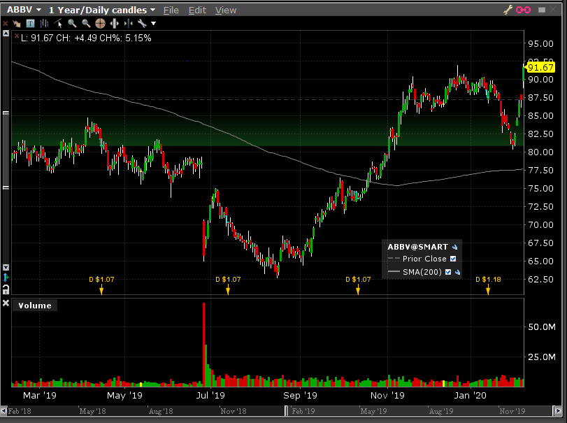
Task: Click the zoom out magnifier icon
Action: click(86, 24)
